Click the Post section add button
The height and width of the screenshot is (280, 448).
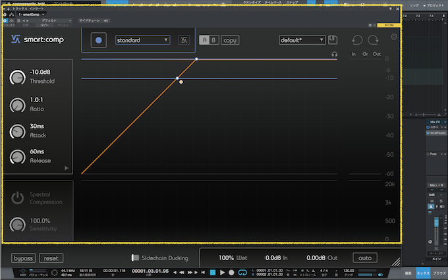click(x=445, y=154)
